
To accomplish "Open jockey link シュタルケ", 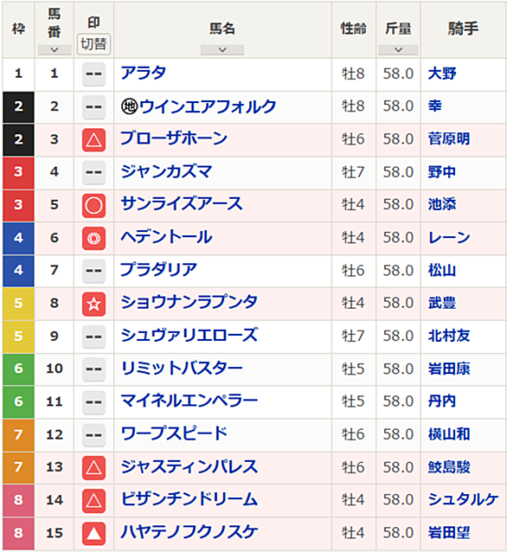I will pyautogui.click(x=463, y=500).
